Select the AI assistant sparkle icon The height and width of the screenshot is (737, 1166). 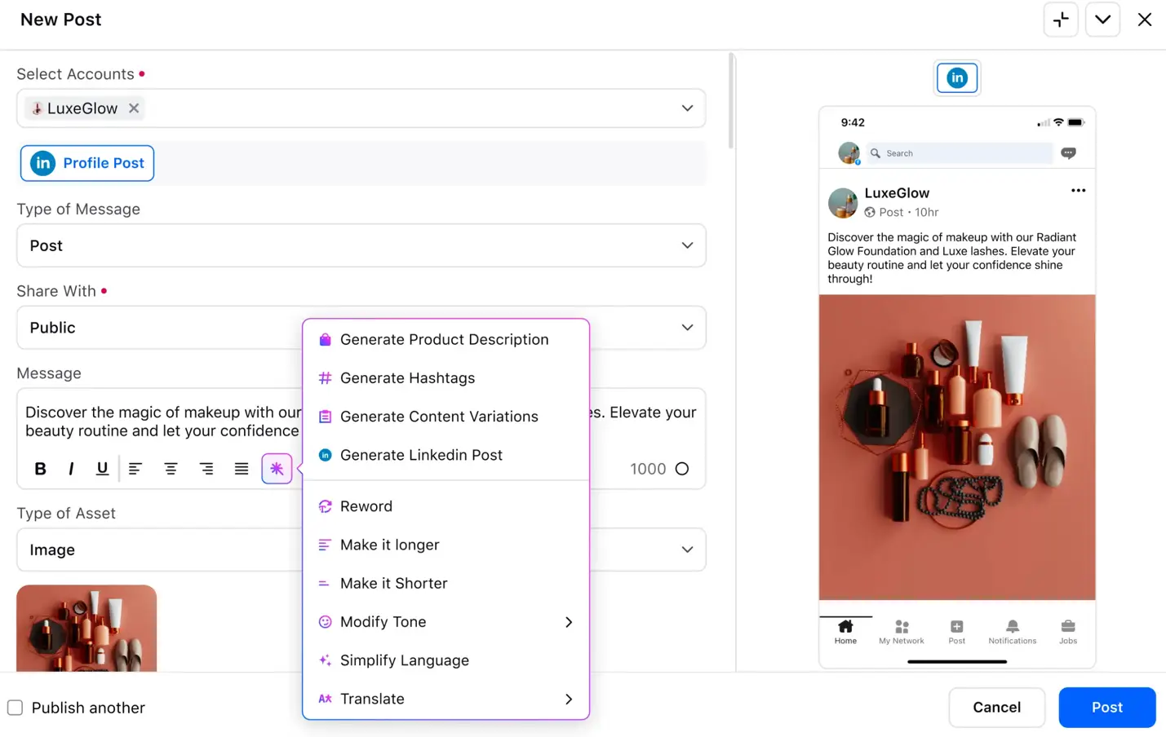pos(277,468)
